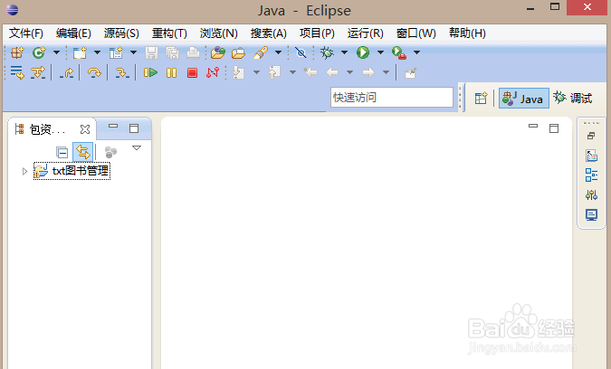Toggle Skip All Breakpoints

tap(301, 52)
